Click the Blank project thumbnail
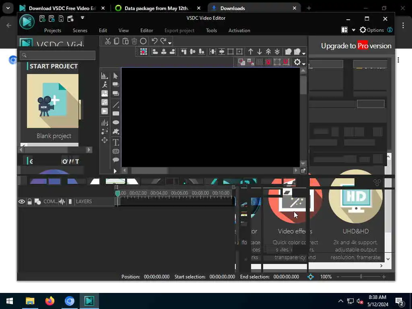This screenshot has height=309, width=412. [x=53, y=101]
